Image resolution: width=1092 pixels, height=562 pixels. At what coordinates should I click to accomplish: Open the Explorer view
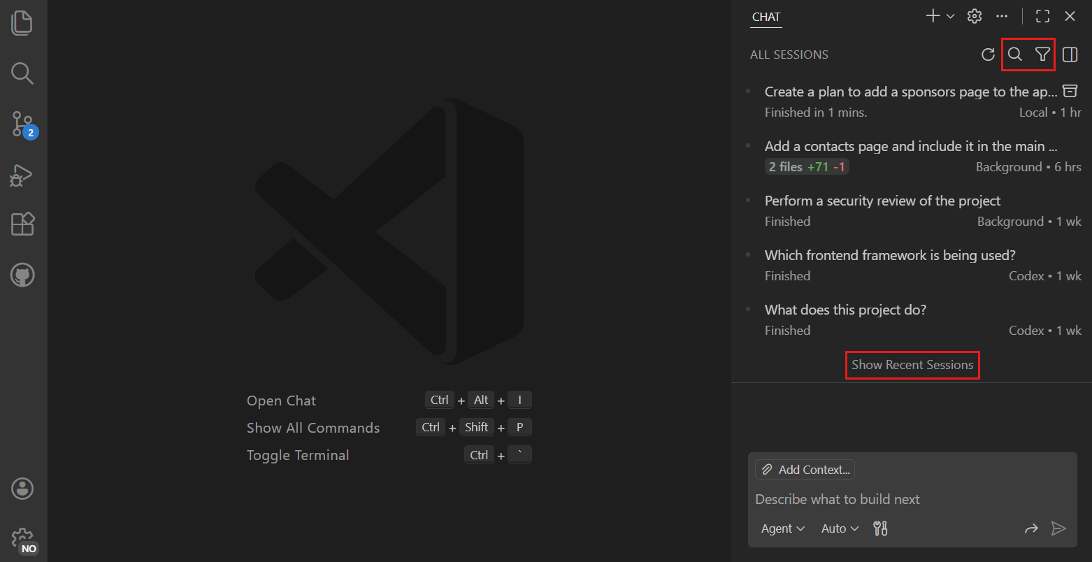point(22,22)
